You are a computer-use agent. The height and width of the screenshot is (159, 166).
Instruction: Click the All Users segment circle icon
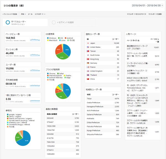tap(8, 22)
